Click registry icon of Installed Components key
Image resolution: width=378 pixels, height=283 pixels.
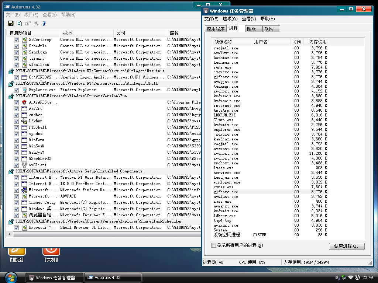click(x=11, y=171)
